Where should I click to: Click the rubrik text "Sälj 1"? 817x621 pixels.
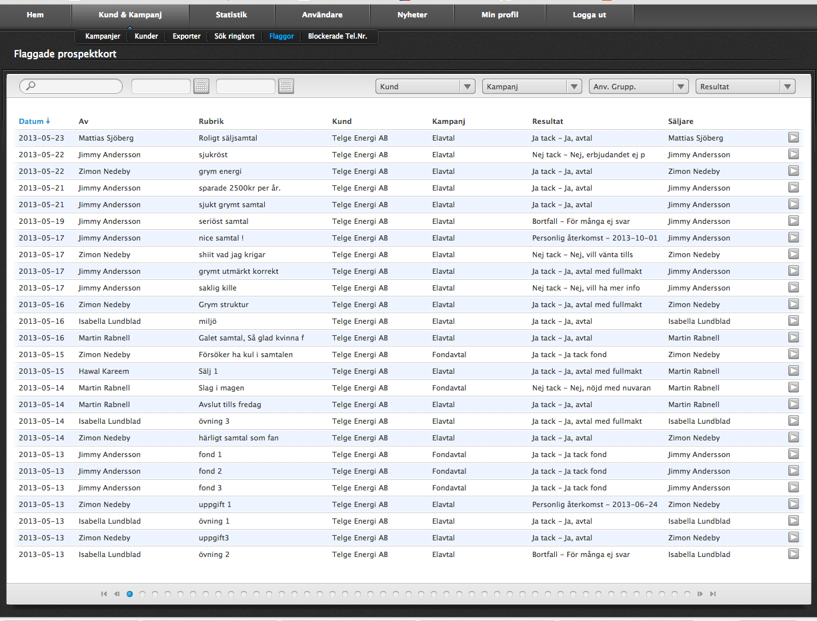click(208, 371)
